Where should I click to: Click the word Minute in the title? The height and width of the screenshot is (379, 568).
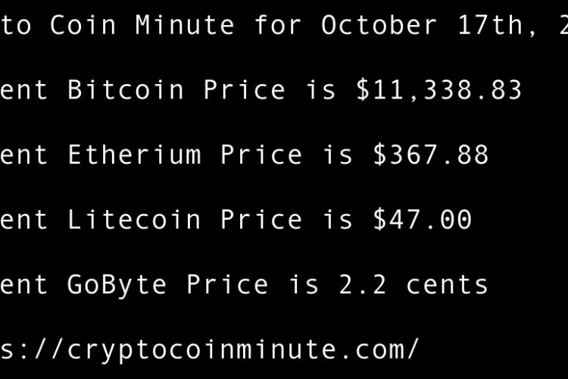click(x=186, y=25)
